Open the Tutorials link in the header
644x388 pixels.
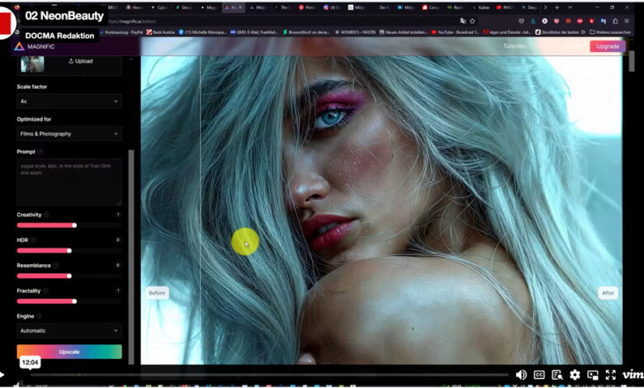tap(514, 46)
